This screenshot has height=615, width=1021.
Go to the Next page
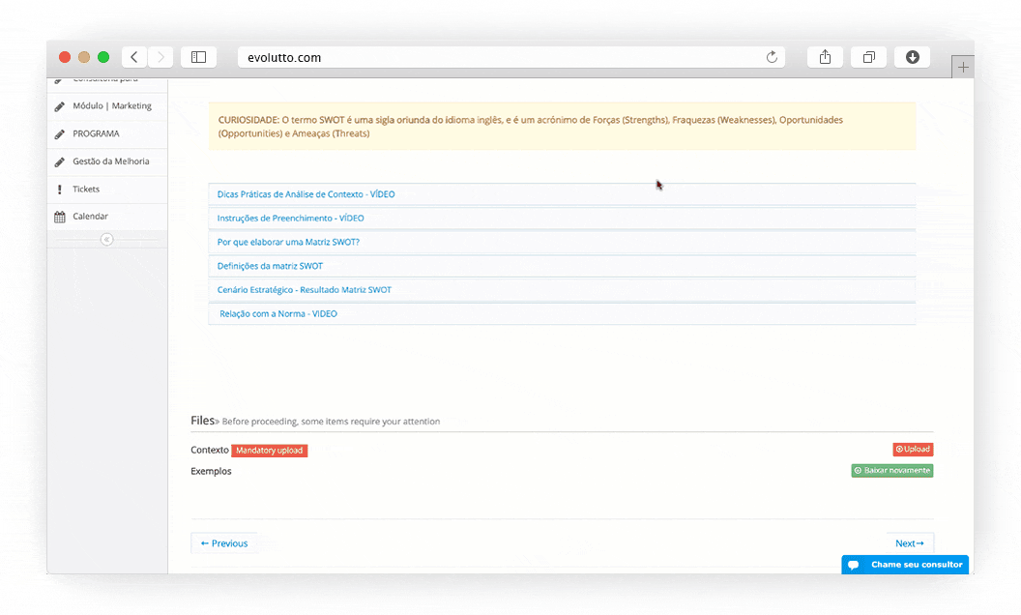[909, 543]
